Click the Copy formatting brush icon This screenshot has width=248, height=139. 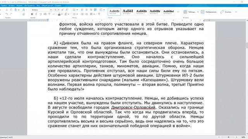(24, 10)
